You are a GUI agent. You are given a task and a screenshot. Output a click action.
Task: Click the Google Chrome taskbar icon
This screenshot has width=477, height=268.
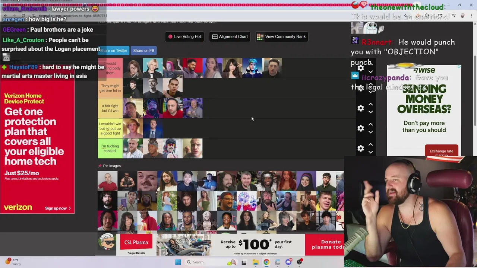[x=266, y=262]
